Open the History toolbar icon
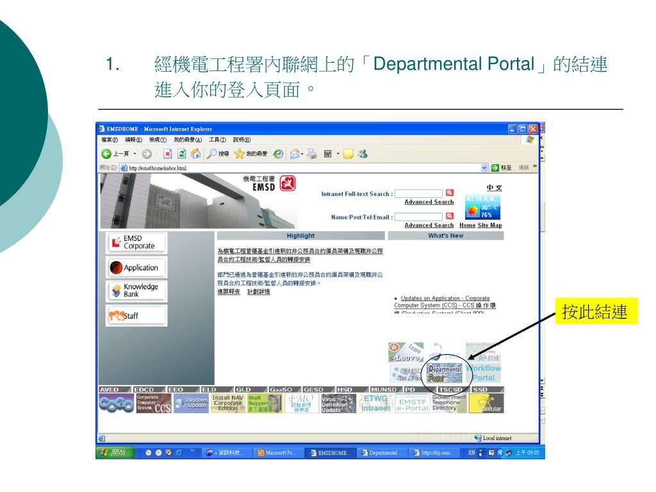This screenshot has width=656, height=492. pyautogui.click(x=278, y=154)
